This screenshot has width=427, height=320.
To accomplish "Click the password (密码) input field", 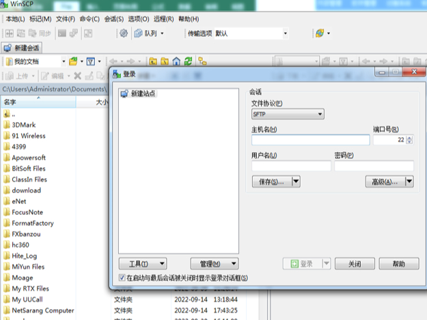I will [x=374, y=166].
